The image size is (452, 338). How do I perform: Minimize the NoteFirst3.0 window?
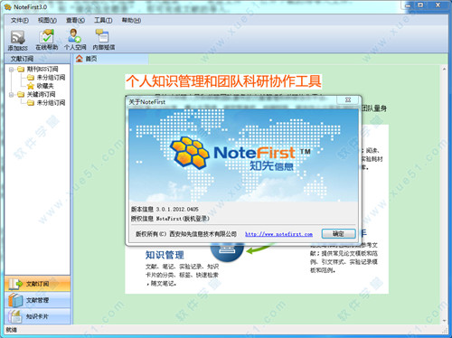click(409, 5)
